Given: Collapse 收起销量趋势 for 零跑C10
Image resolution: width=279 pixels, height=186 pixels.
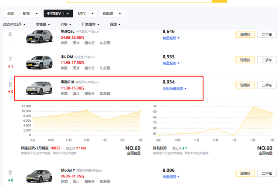Looking at the screenshot, I should [x=174, y=89].
